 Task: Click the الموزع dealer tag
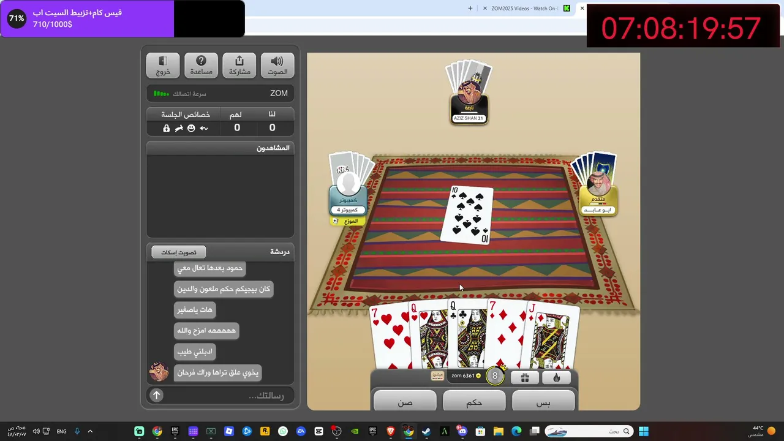coord(347,221)
